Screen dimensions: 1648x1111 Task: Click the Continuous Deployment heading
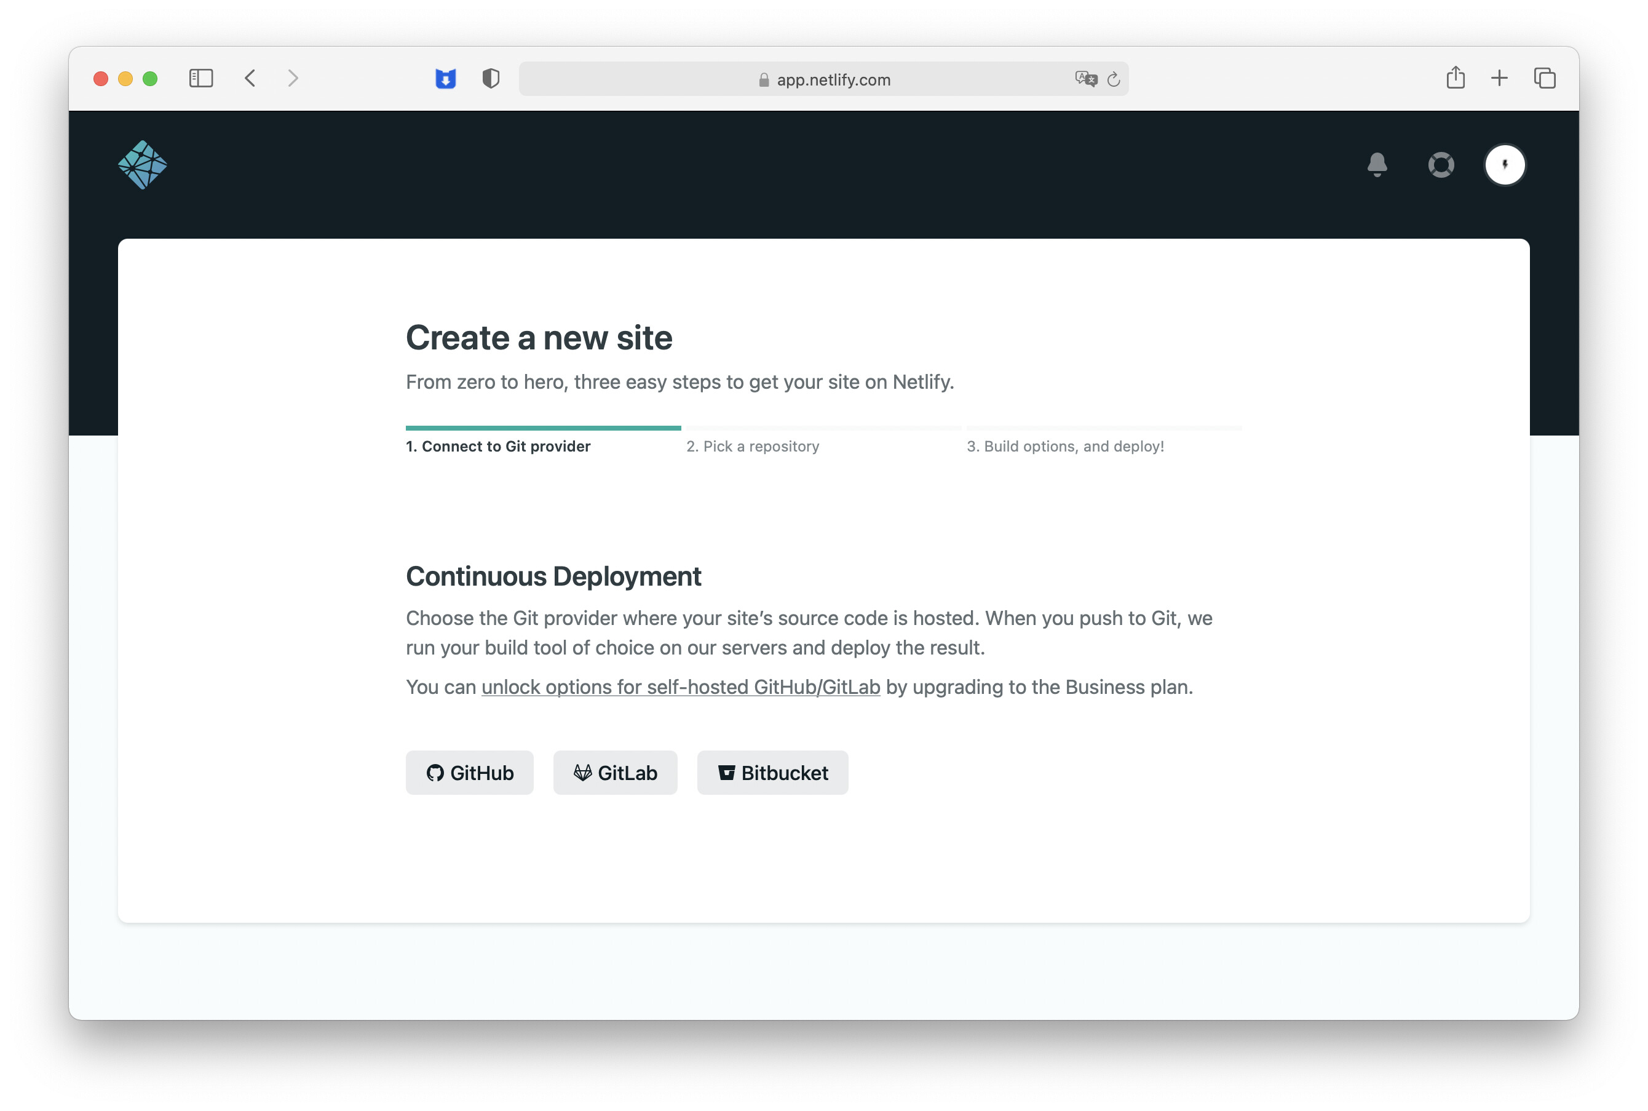(553, 576)
